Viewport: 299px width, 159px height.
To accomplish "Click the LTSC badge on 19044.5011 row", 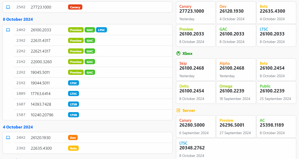I will click(x=74, y=83).
